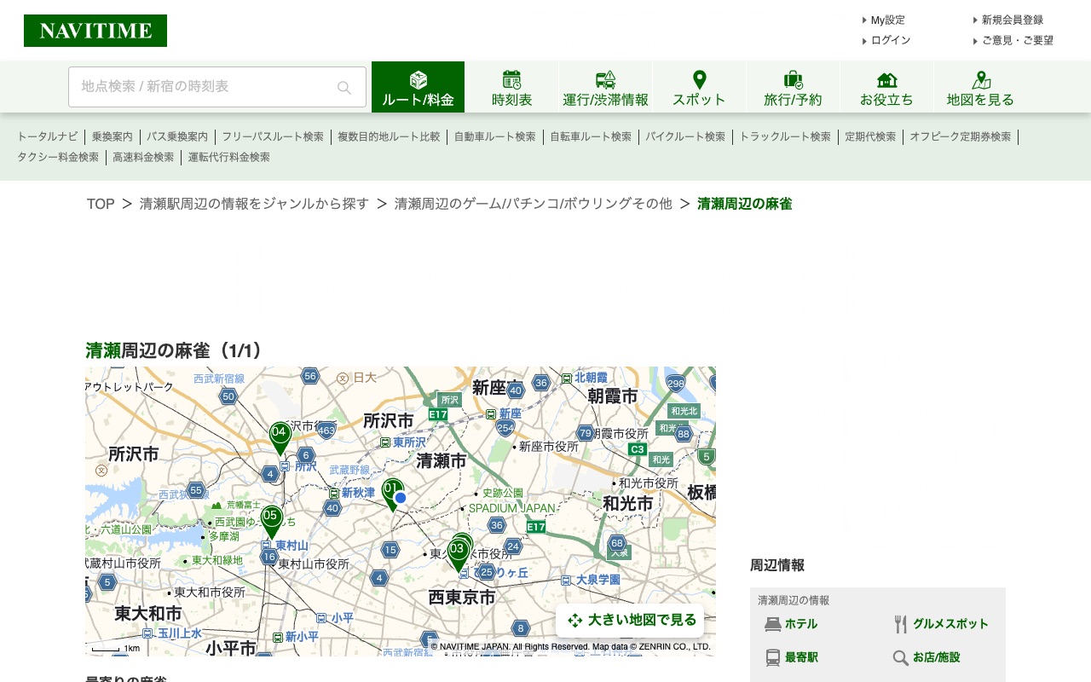
Task: Select the お役立ち briefcase icon
Action: click(886, 79)
